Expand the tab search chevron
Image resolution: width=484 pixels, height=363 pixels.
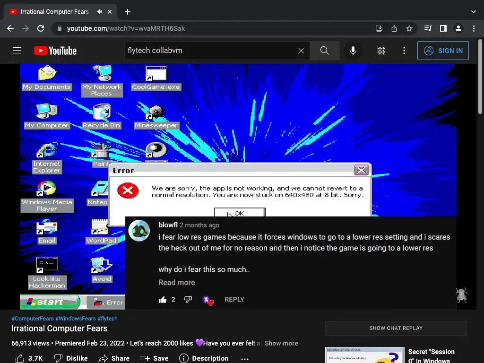pos(474,12)
